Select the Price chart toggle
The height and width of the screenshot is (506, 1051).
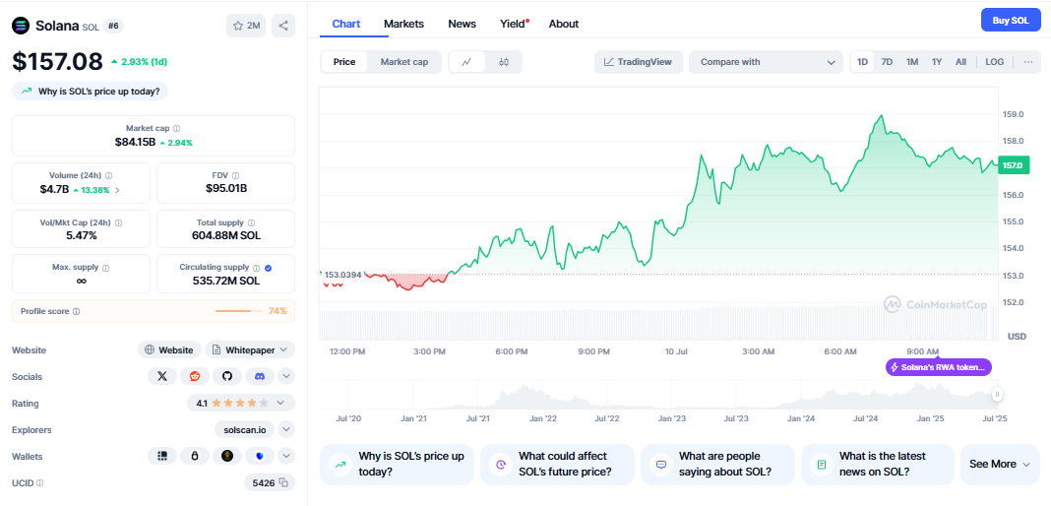344,62
